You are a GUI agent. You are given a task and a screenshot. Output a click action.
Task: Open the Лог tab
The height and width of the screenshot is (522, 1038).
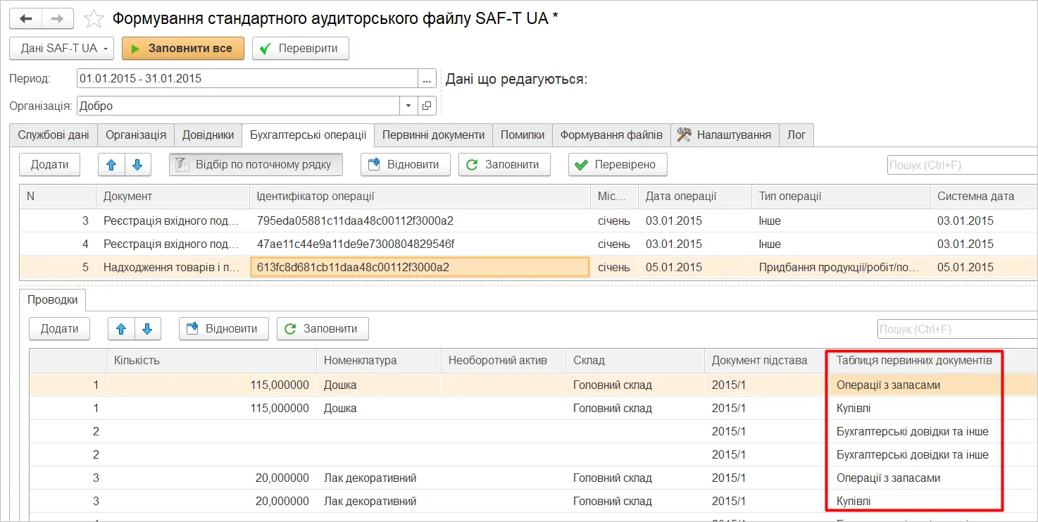point(796,135)
